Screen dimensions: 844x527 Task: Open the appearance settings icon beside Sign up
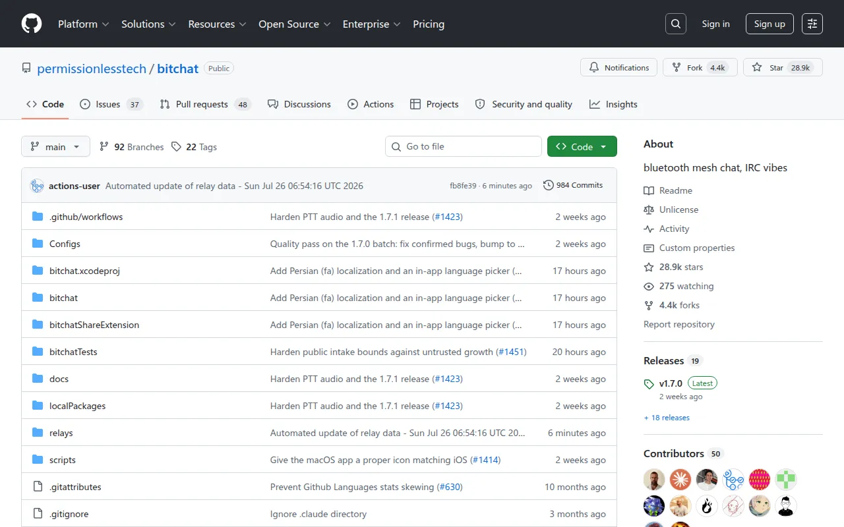(x=812, y=24)
